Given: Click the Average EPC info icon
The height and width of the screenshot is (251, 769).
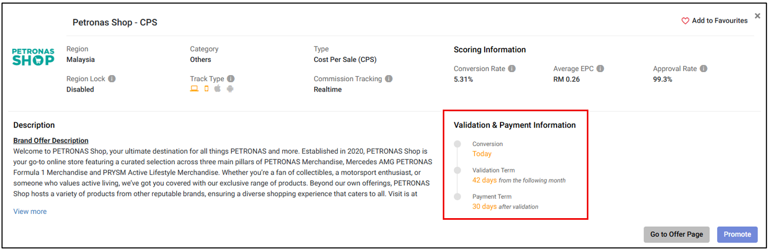Looking at the screenshot, I should click(x=600, y=69).
